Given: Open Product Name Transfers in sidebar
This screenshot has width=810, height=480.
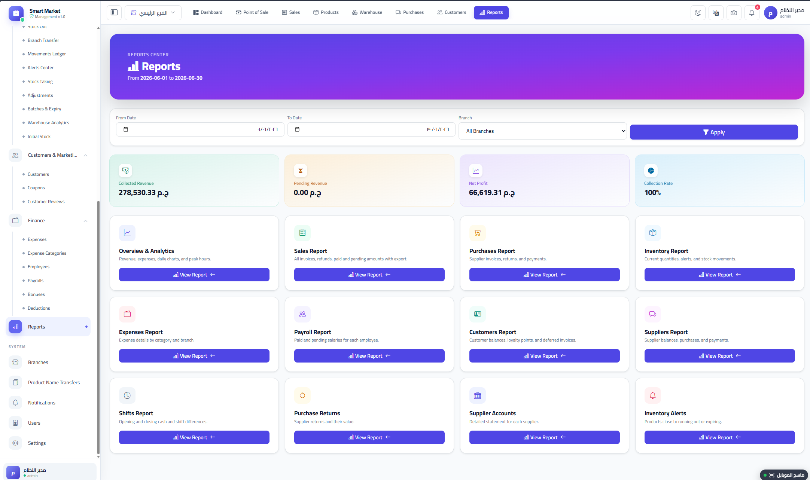Looking at the screenshot, I should (48, 382).
